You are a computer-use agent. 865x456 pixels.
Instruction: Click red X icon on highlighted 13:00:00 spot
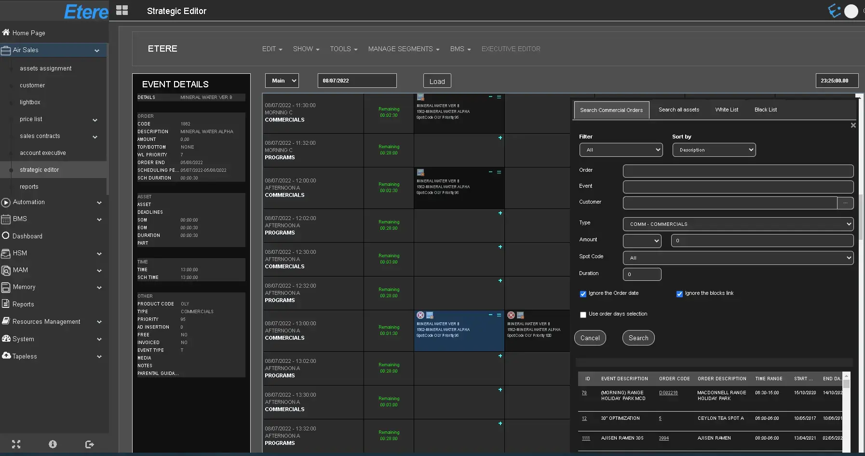420,315
